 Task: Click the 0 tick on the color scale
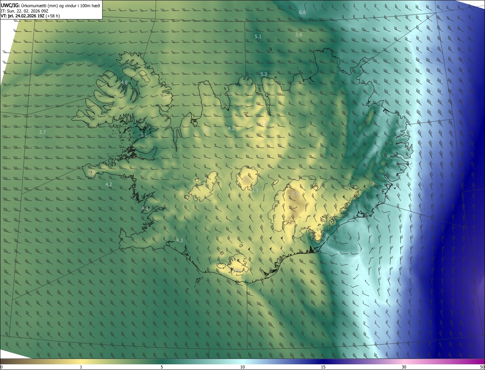point(2,367)
